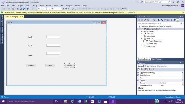The width and height of the screenshot is (185, 104).
Task: Click the Start debugging button
Action: [67, 9]
